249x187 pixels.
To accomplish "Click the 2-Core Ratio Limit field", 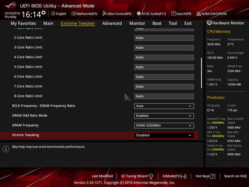I will (164, 38).
